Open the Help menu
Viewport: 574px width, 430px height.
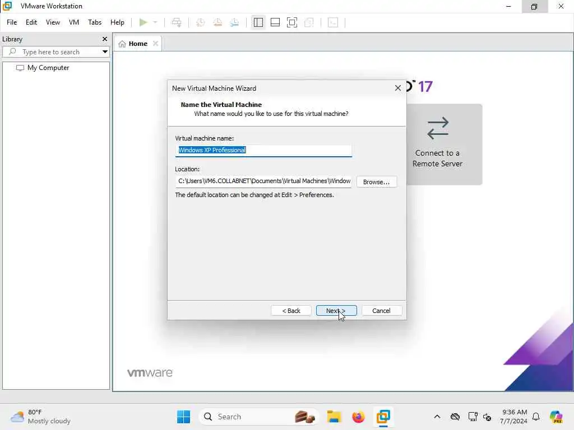coord(117,22)
